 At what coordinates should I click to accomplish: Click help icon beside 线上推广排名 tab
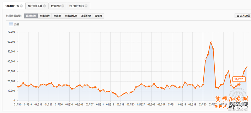tap(86, 6)
